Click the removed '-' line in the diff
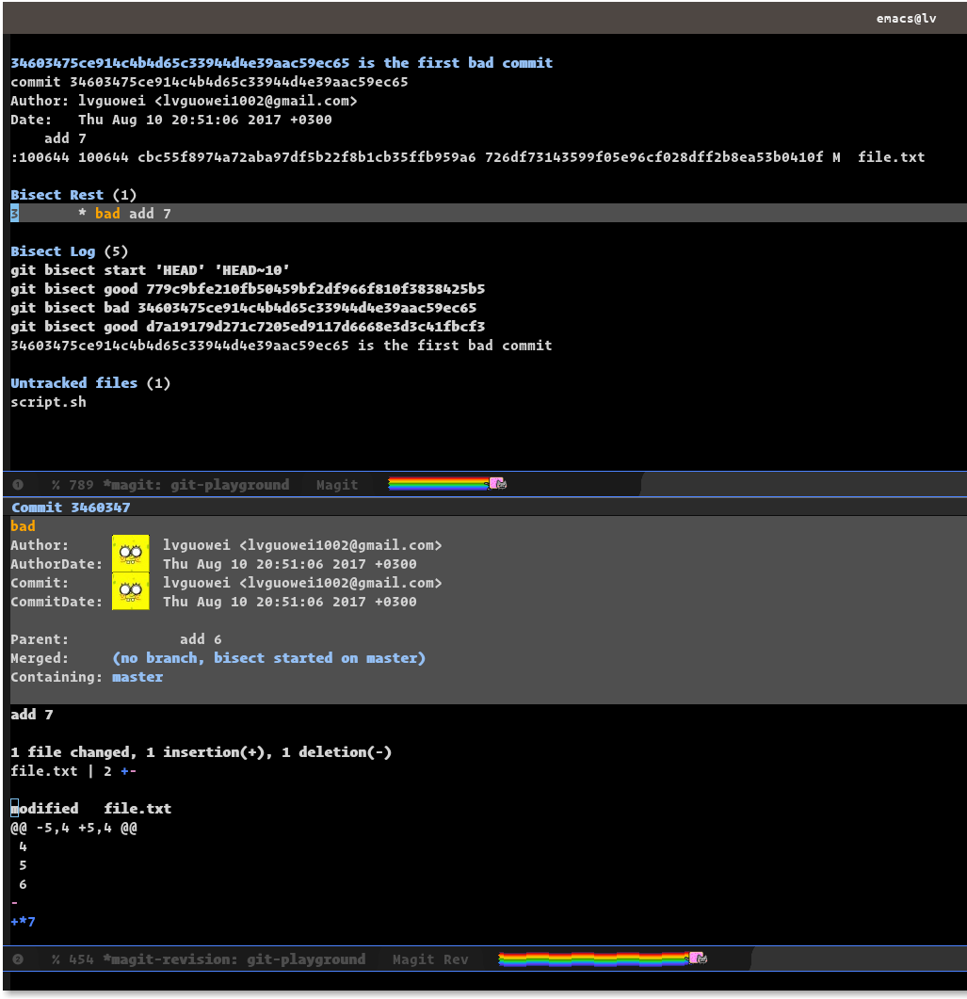Screen dimensions: 967x999 tap(15, 904)
